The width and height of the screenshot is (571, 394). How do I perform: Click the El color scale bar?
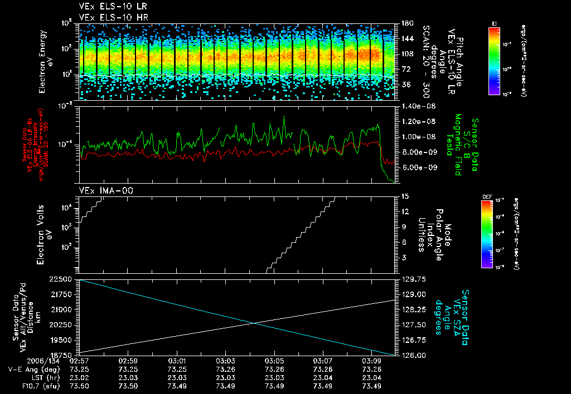click(494, 61)
